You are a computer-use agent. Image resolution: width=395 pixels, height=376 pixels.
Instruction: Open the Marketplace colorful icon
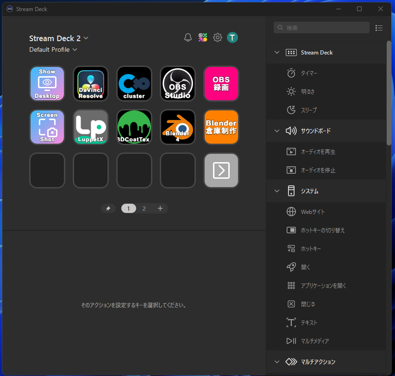pyautogui.click(x=203, y=38)
